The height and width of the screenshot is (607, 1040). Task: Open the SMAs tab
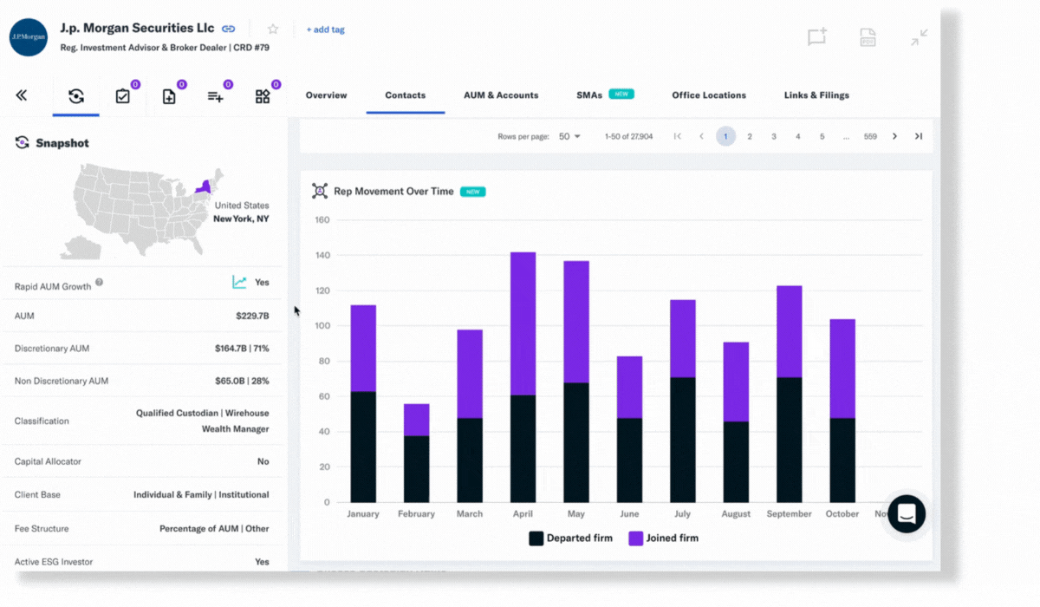589,95
